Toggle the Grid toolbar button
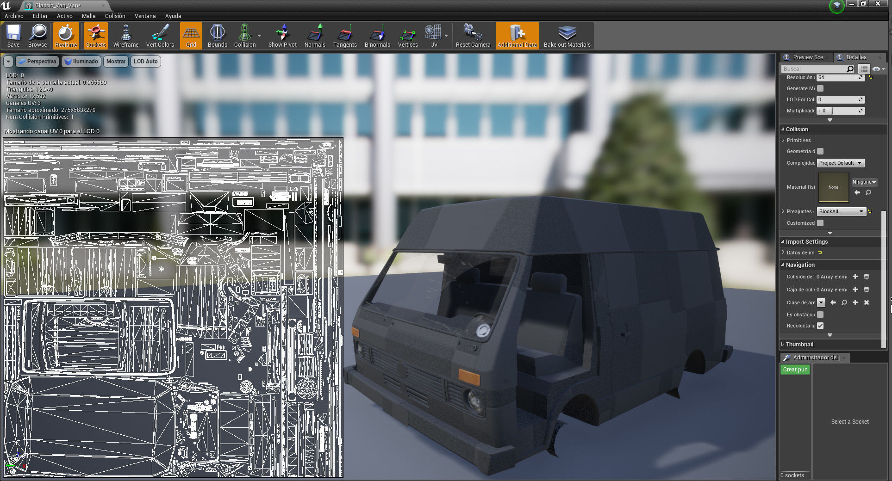Image resolution: width=892 pixels, height=481 pixels. (191, 36)
